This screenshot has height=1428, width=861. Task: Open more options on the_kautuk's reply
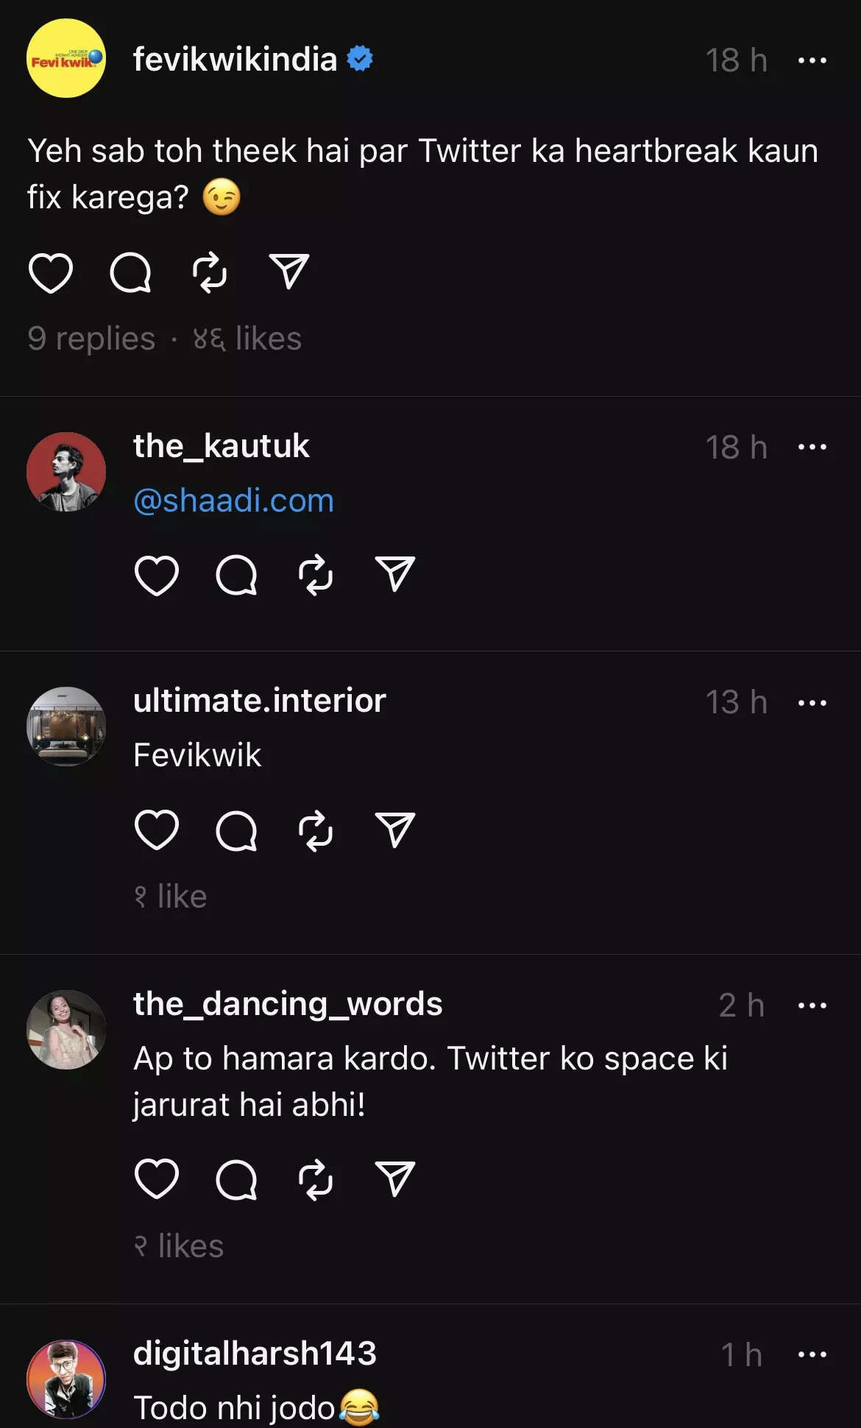(812, 447)
